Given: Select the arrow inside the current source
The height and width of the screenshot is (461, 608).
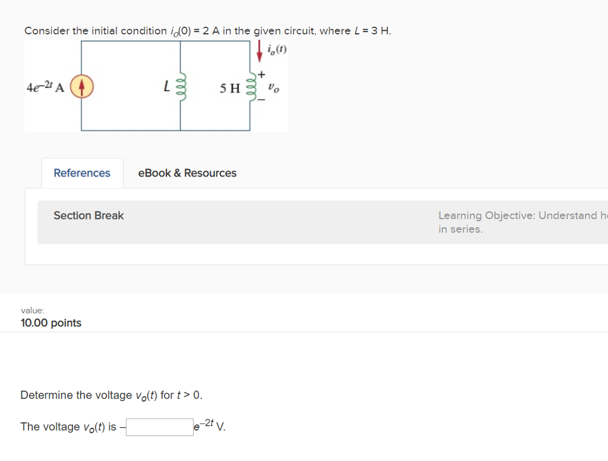Looking at the screenshot, I should tap(81, 86).
